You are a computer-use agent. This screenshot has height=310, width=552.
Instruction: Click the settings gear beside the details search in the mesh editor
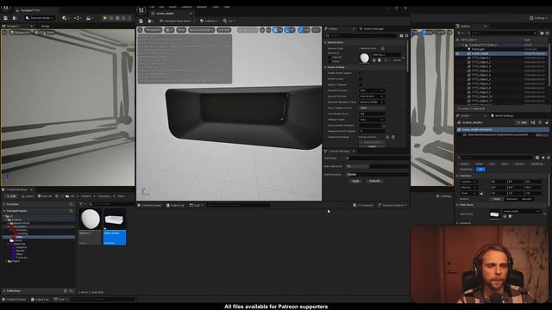[406, 36]
